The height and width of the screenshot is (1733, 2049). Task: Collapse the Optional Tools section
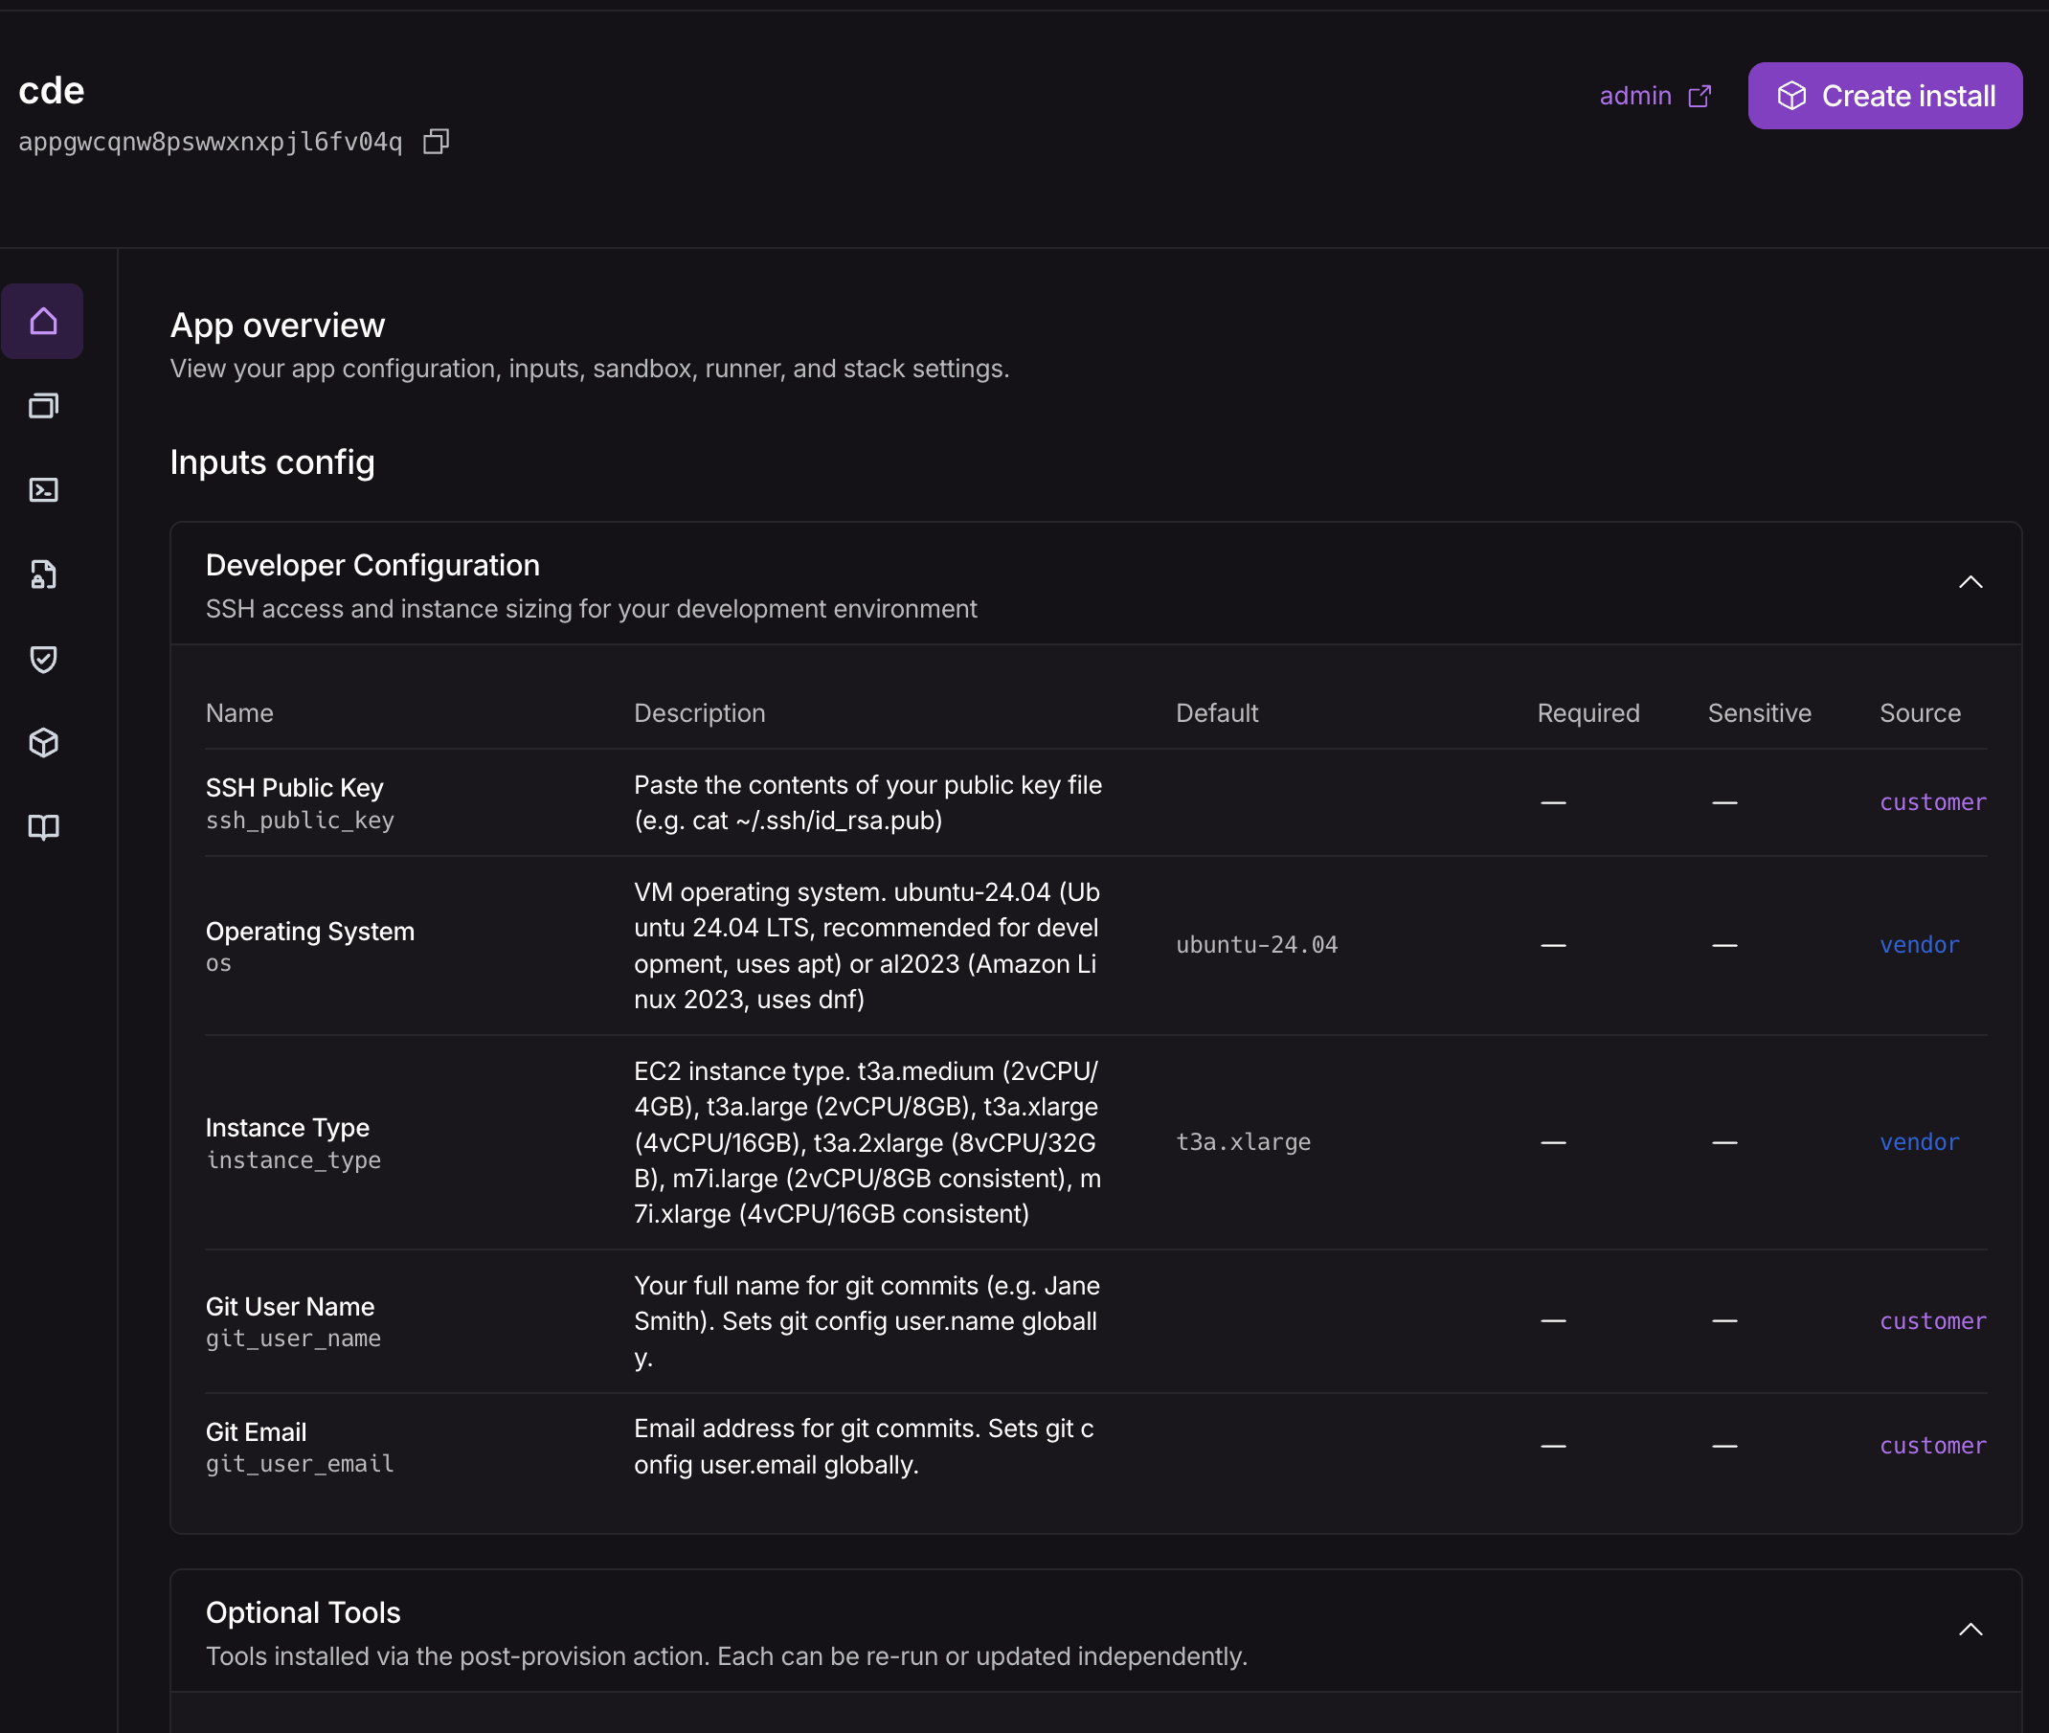(1970, 1630)
